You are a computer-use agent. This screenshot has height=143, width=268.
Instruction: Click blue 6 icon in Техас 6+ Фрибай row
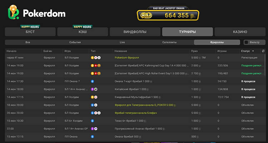pos(93,121)
